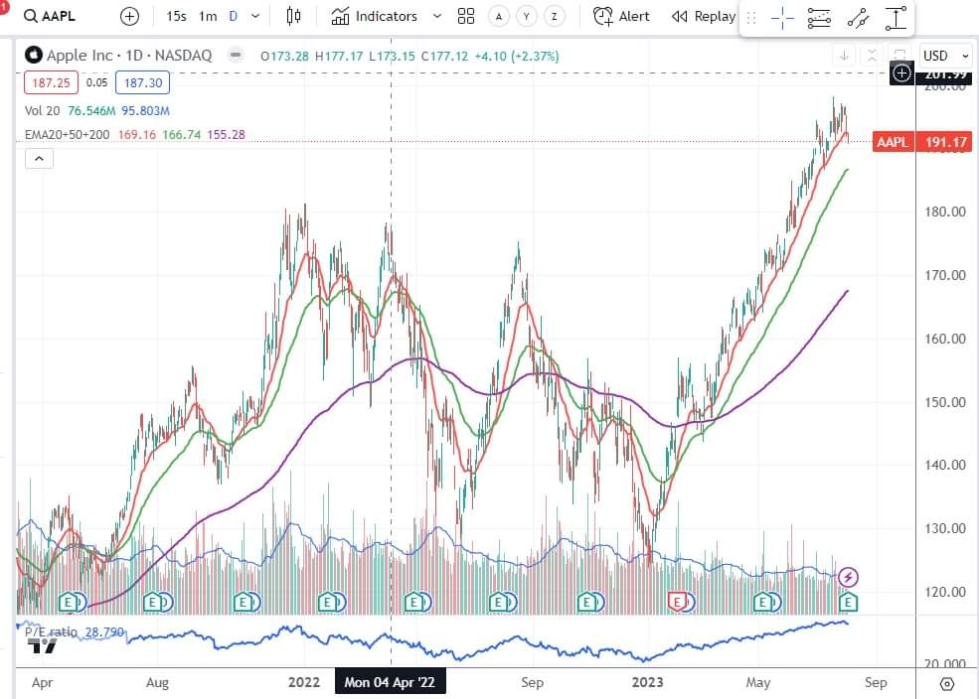Select the trend line drawing tool
Screen dimensions: 979x699
coord(858,19)
